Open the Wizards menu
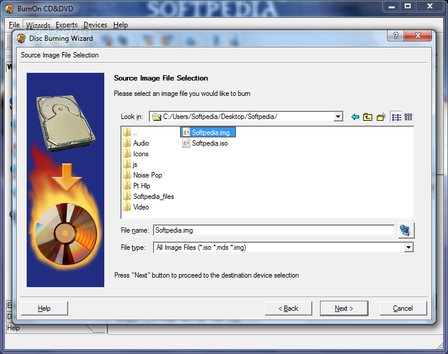Image resolution: width=448 pixels, height=354 pixels. pos(38,25)
